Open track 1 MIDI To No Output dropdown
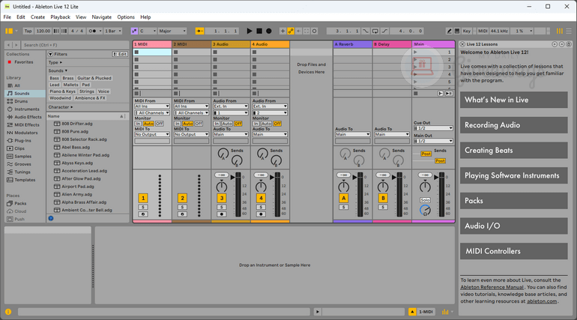Viewport: 577px width, 320px height. pos(152,135)
